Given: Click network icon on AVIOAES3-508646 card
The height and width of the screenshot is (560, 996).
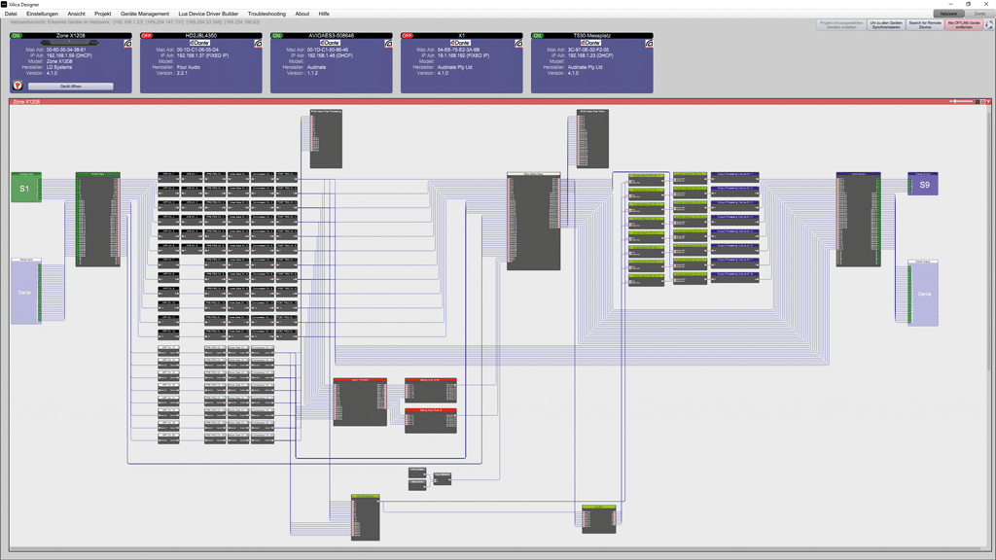Looking at the screenshot, I should 388,43.
